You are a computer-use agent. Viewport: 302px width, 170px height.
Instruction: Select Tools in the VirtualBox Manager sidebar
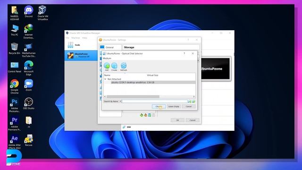81,45
